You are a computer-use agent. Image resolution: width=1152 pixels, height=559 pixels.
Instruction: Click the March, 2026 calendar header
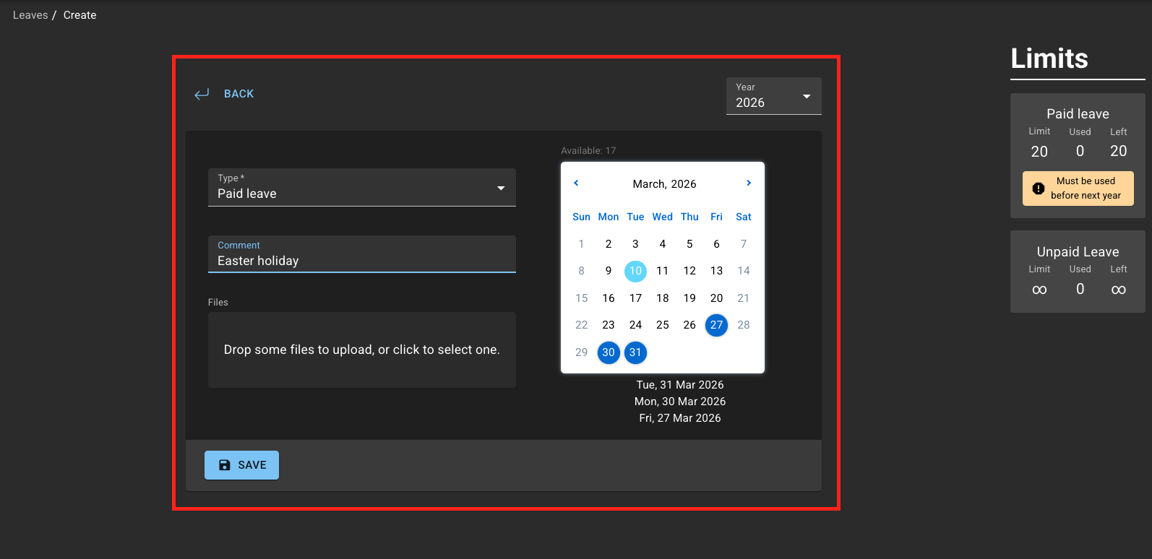click(x=664, y=184)
